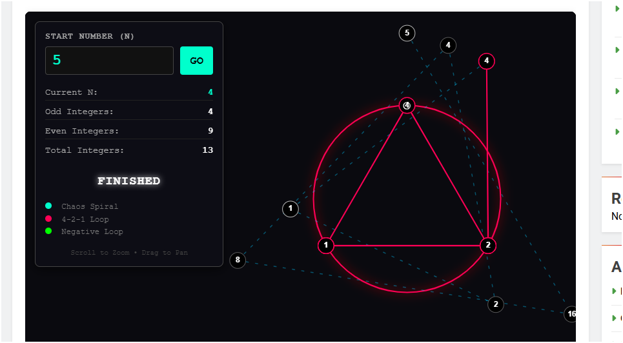The image size is (623, 343).
Task: Click red node 2 on the triangle
Action: pos(488,245)
